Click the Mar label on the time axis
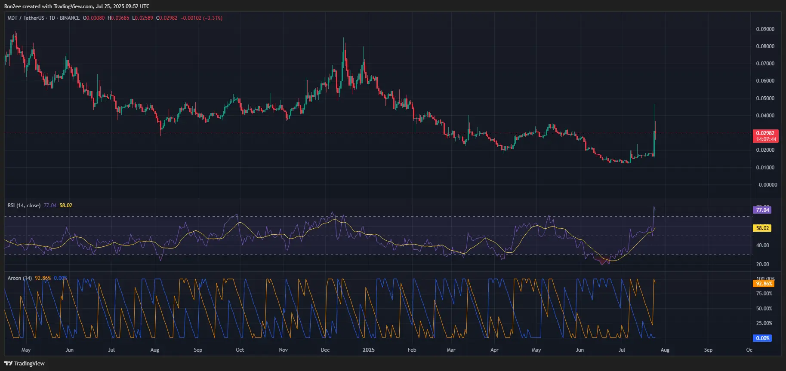 [x=451, y=350]
